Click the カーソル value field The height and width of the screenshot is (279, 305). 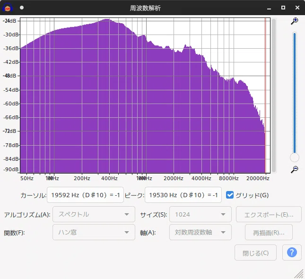pos(85,195)
